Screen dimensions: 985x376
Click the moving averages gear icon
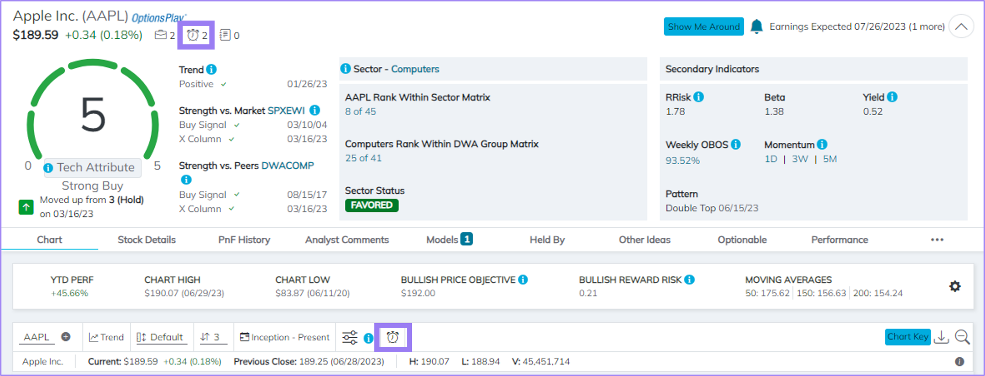pos(955,286)
